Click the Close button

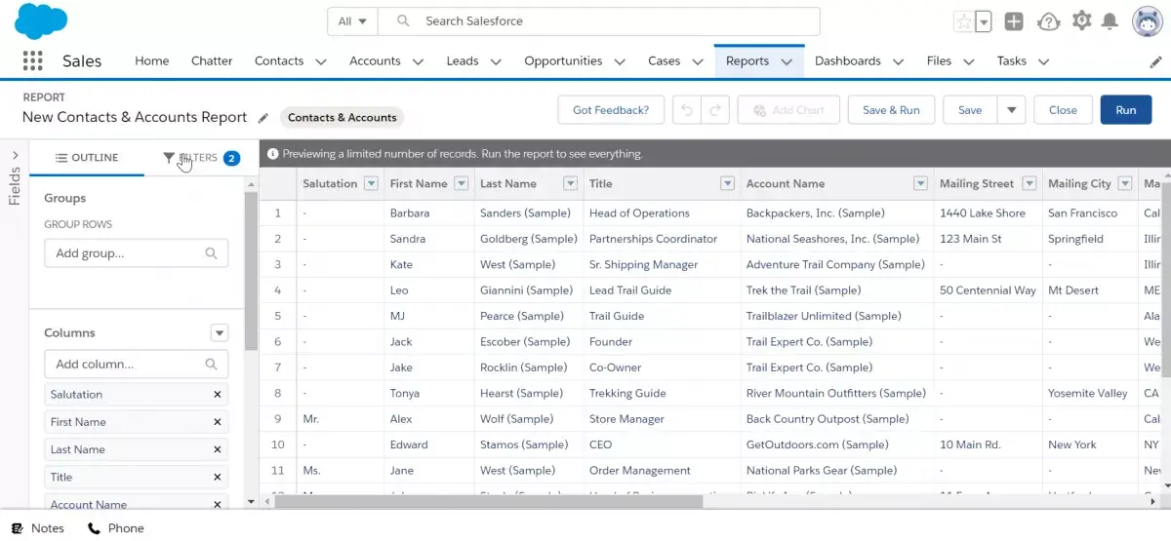click(1063, 110)
